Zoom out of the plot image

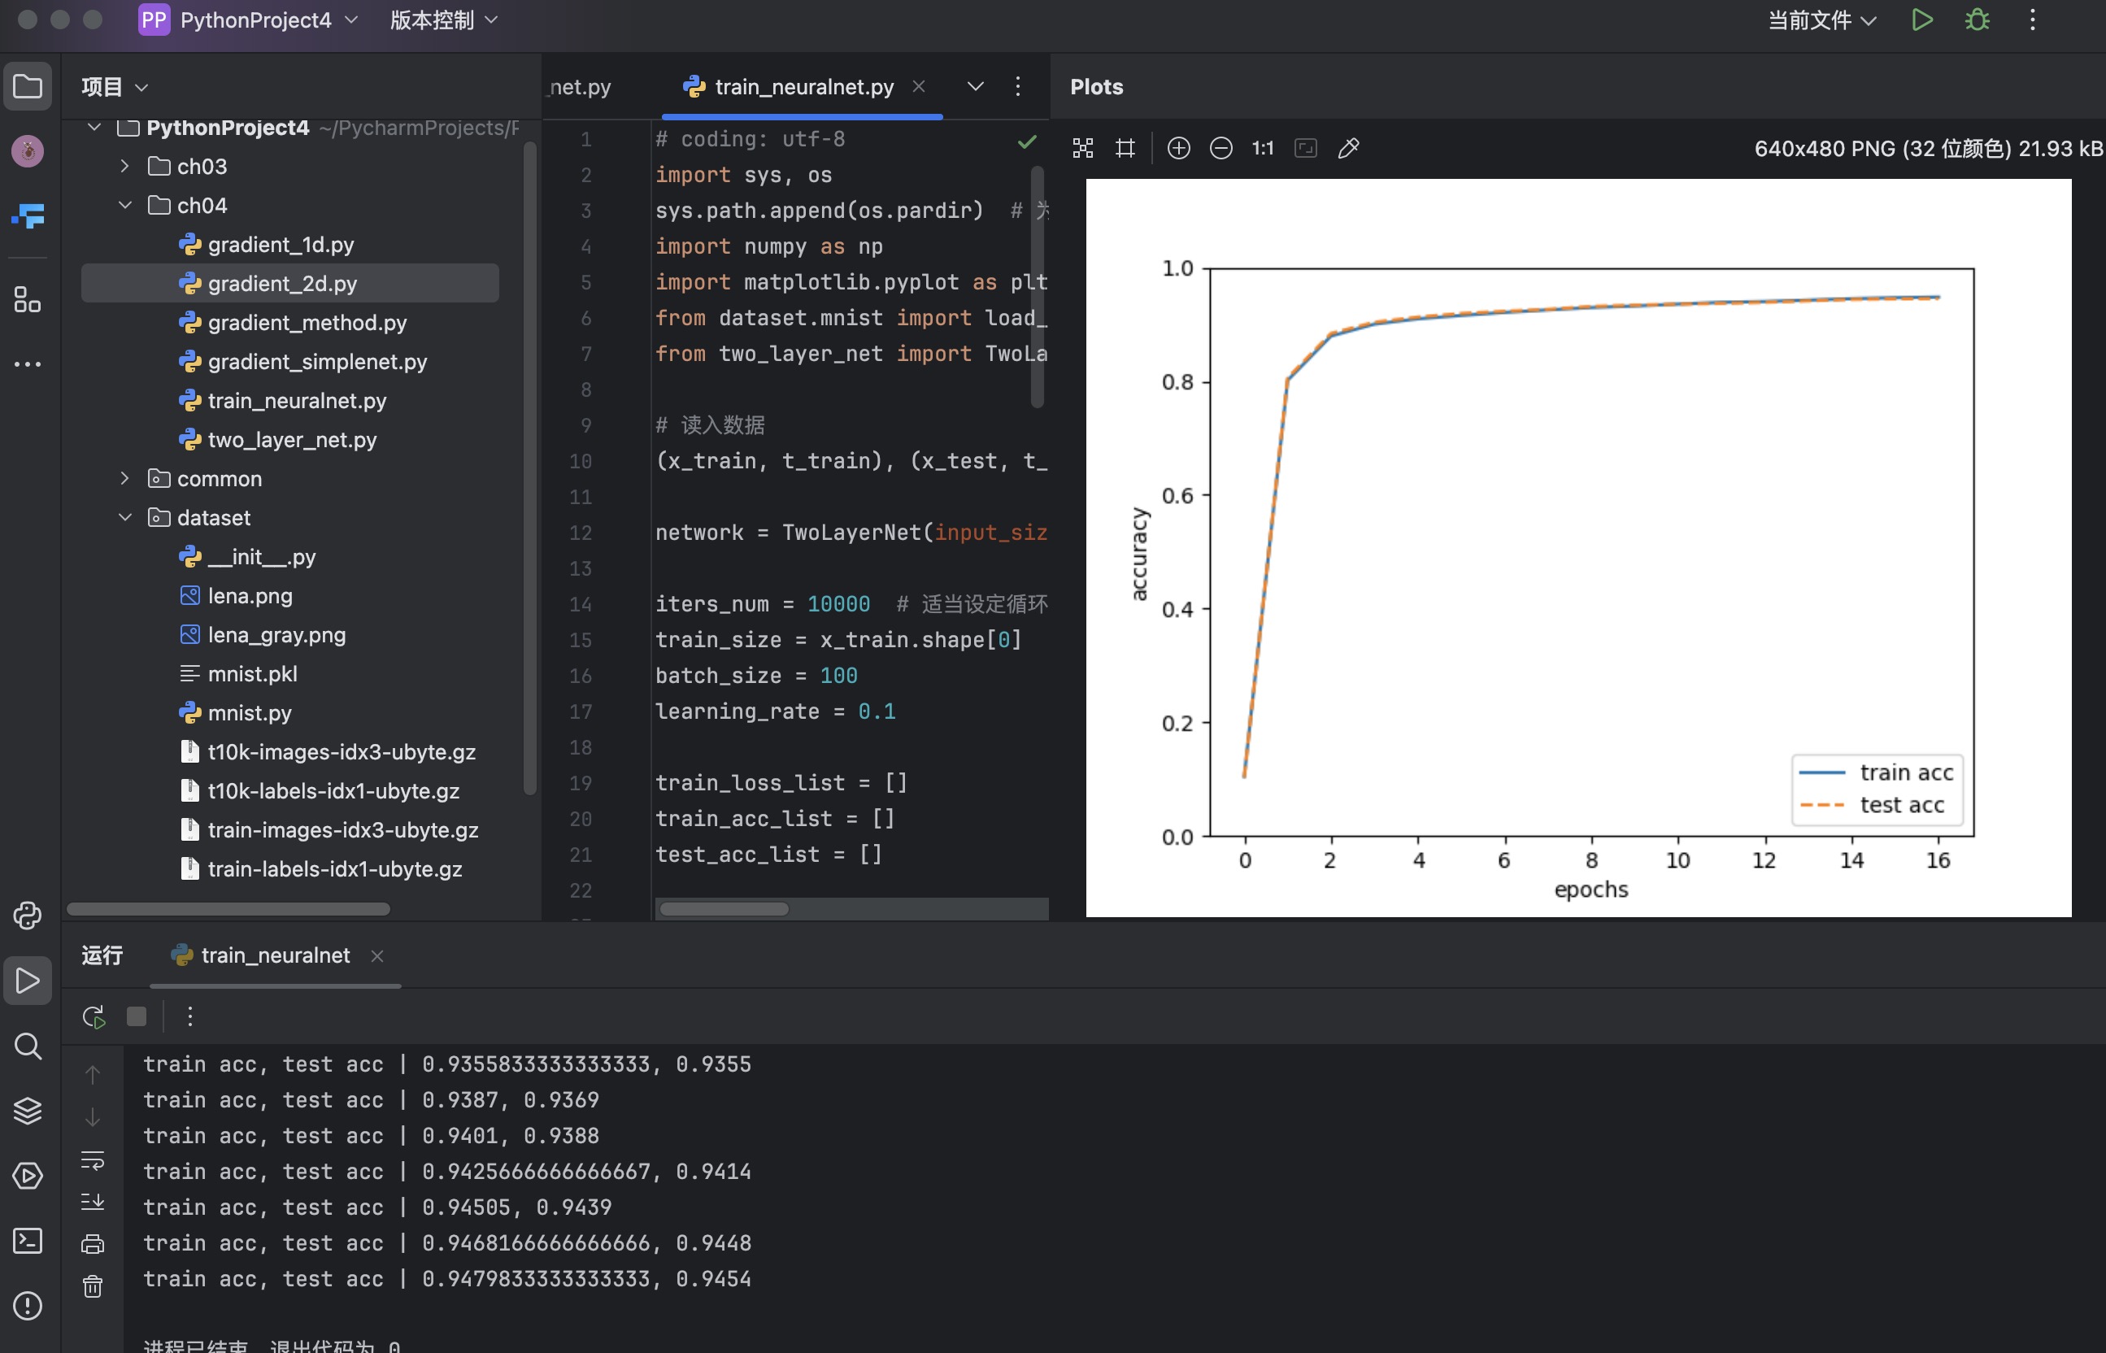tap(1221, 149)
